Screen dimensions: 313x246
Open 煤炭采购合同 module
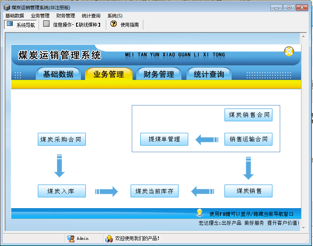point(61,139)
